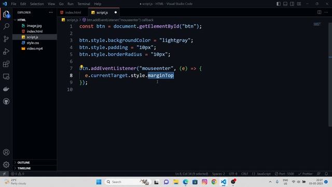Open the Docker view
This screenshot has height=187, width=332.
tap(6, 89)
